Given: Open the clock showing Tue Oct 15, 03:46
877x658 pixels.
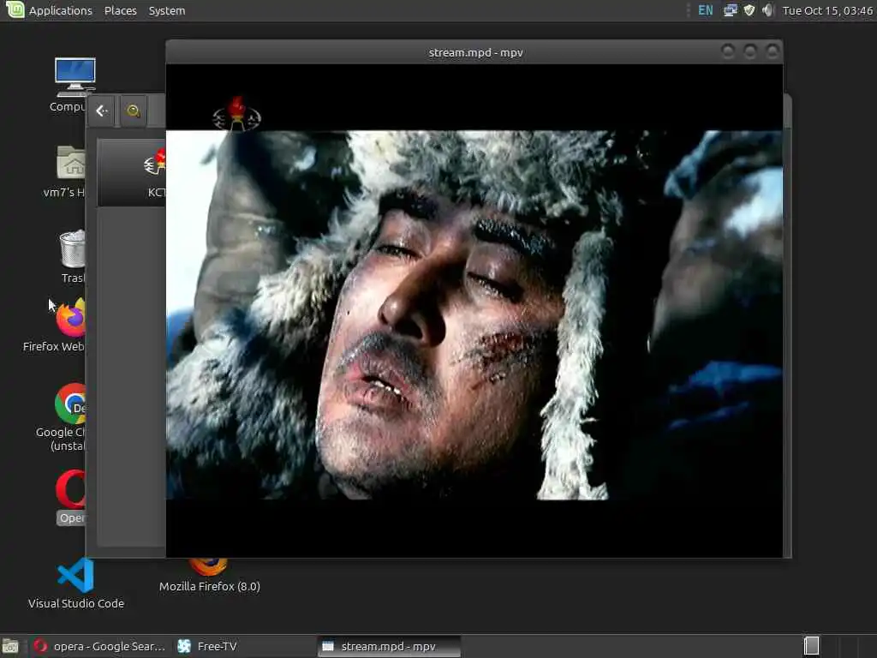Looking at the screenshot, I should click(827, 10).
